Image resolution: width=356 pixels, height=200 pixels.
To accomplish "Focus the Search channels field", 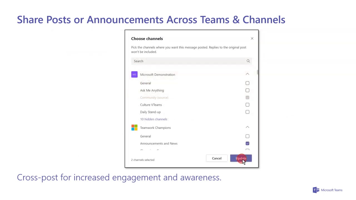I will tap(191, 61).
